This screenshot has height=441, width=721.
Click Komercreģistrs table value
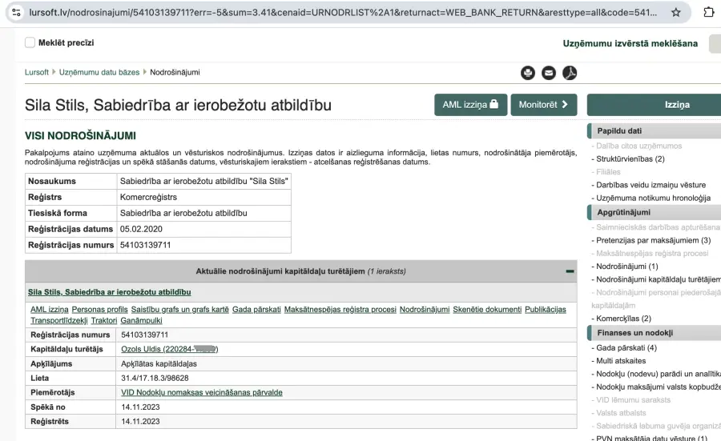pyautogui.click(x=148, y=197)
